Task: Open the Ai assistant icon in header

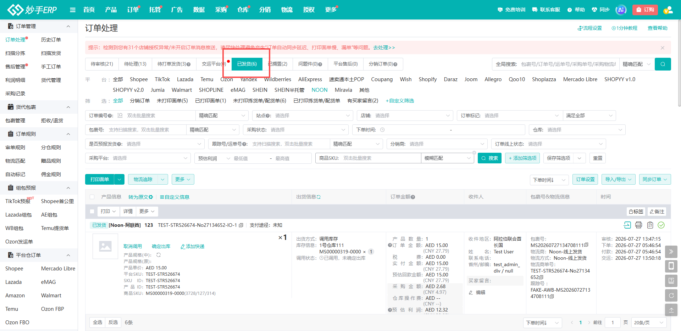Action: [x=621, y=10]
